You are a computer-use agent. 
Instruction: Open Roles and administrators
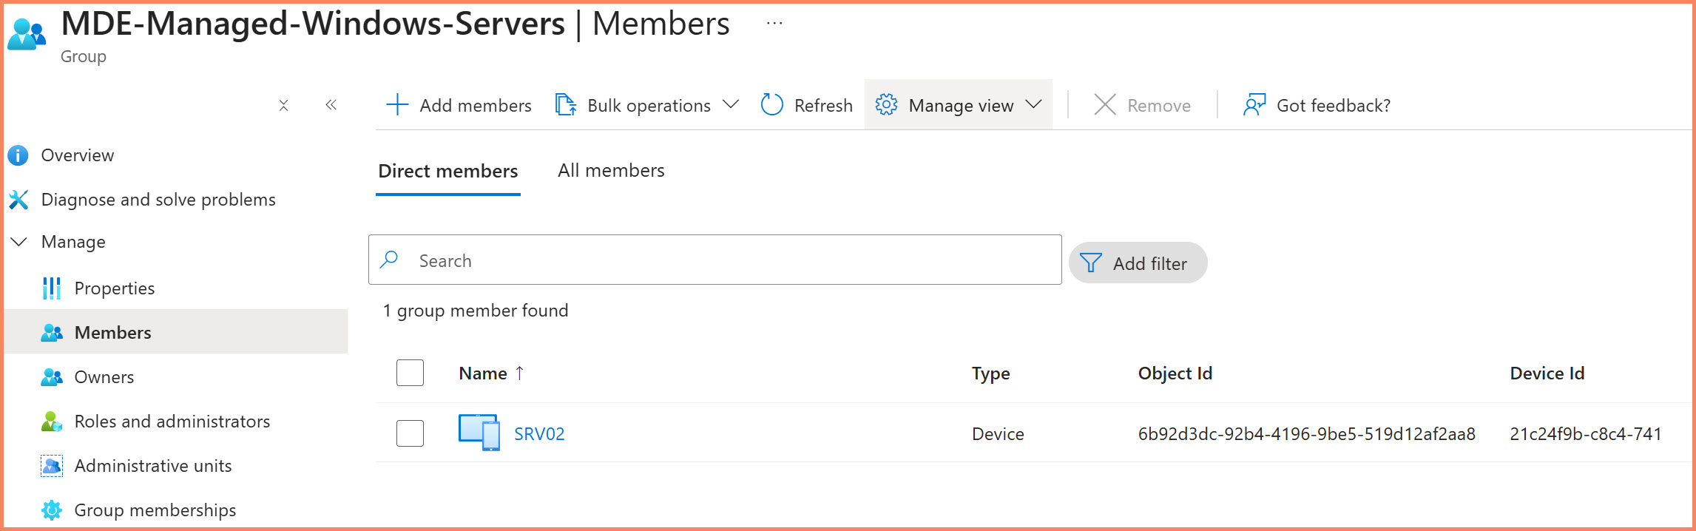pyautogui.click(x=172, y=422)
